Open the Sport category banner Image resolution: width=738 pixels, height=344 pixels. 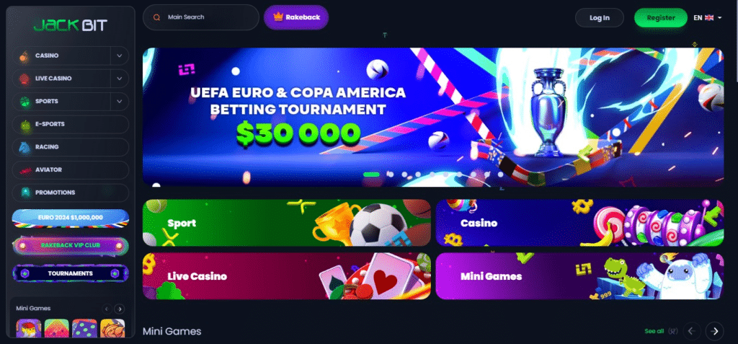[x=287, y=223]
